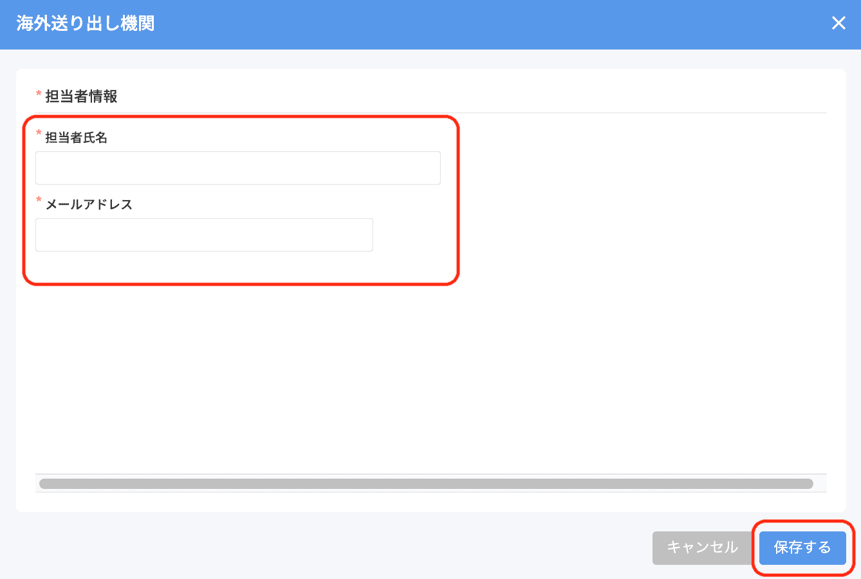Click the dotted divider under 担当者情報

tap(431, 113)
